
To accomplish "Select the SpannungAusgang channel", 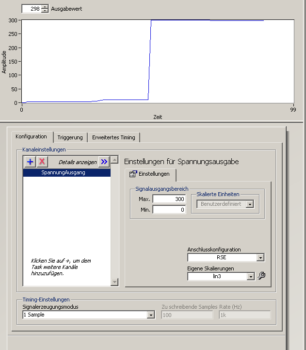I will point(67,172).
